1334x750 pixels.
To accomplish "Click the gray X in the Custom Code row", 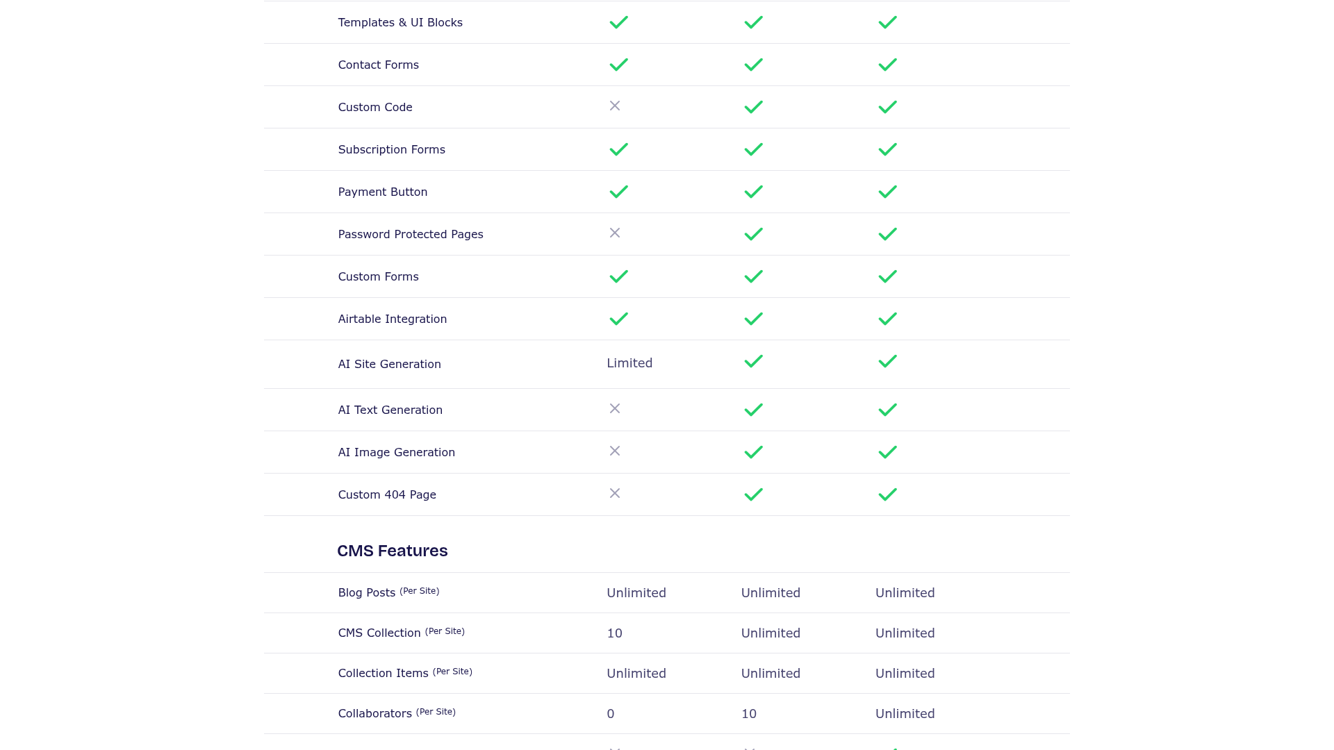I will click(x=614, y=106).
